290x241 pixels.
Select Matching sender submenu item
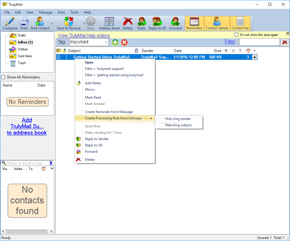[179, 118]
